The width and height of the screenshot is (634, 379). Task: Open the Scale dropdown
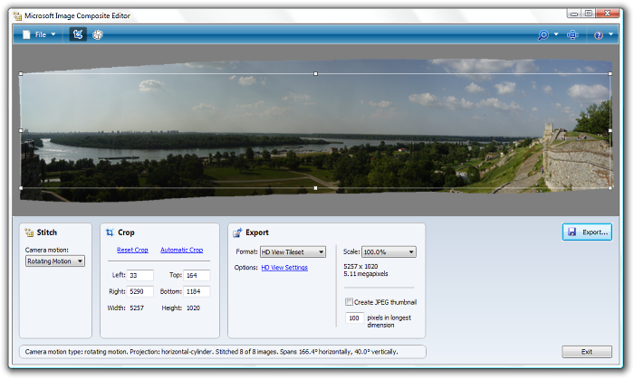pyautogui.click(x=389, y=251)
